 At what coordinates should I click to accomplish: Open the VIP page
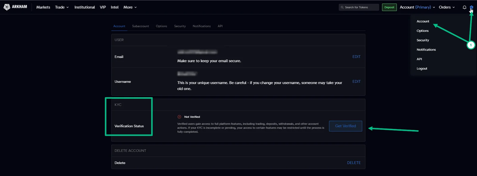(103, 7)
